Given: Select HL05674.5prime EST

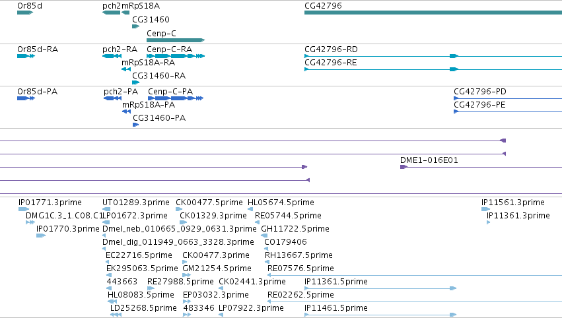Looking at the screenshot, I should 250,209.
